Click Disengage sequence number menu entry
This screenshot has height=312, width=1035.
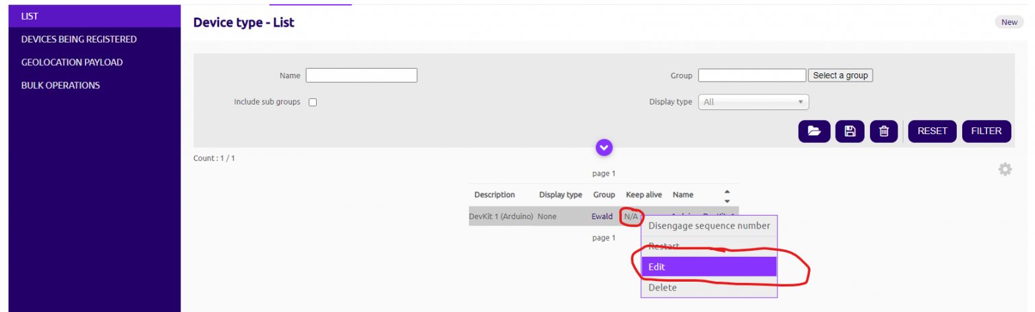709,226
